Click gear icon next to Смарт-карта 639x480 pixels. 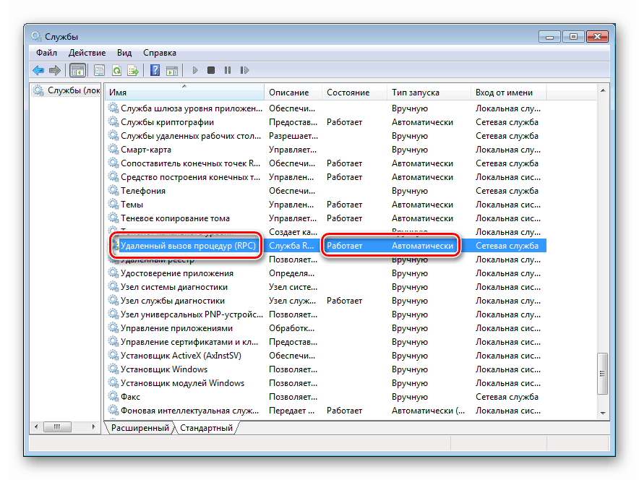tap(113, 149)
